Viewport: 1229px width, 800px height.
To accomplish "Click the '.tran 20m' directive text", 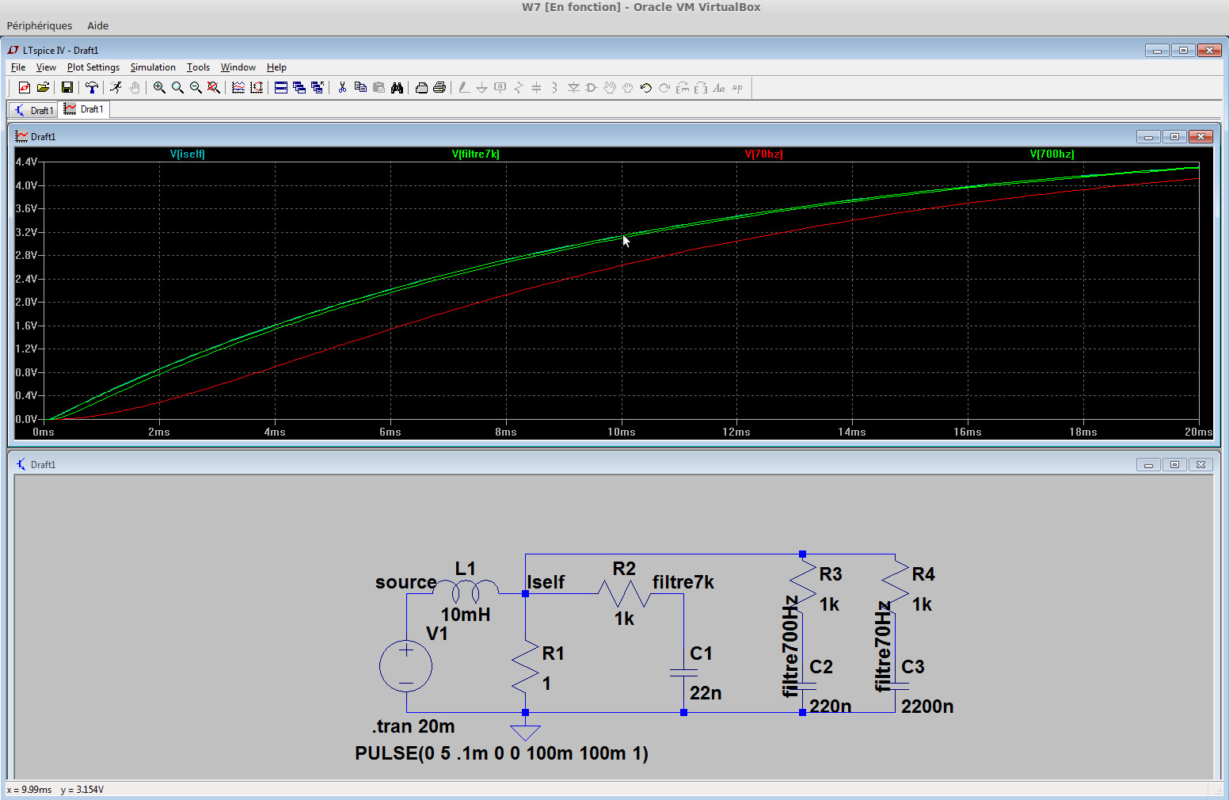I will [413, 726].
